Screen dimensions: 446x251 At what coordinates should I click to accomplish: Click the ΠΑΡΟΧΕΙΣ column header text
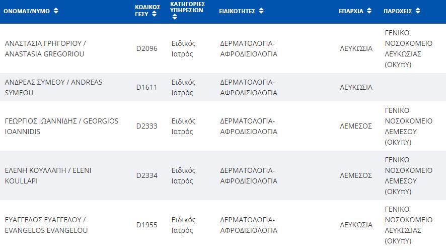(398, 11)
